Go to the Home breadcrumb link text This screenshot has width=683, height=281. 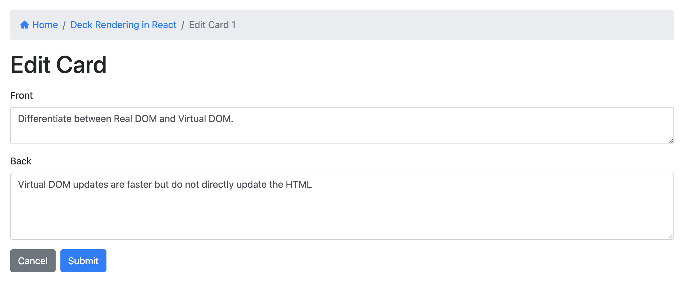[x=45, y=25]
